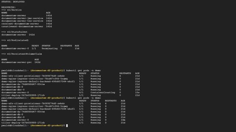Click 'documentum-server-0' in the 18m age row

15,120
